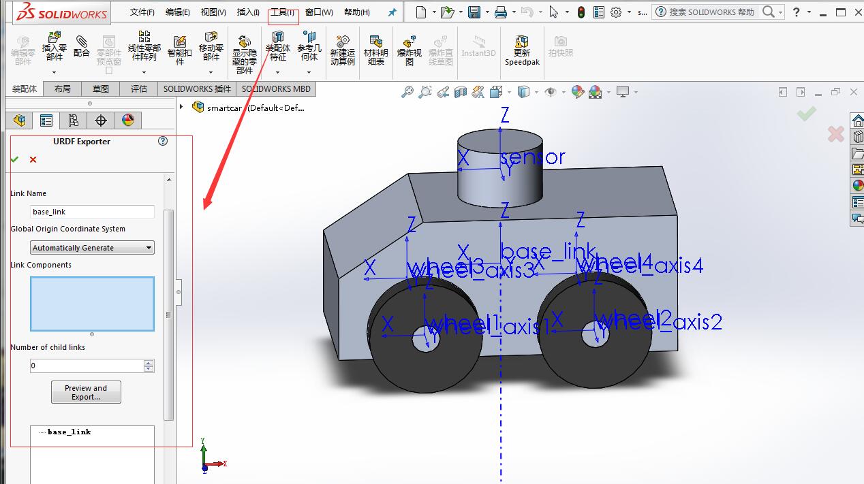Open the Reference Geometry dropdown arrow
Viewport: 864px width, 484px height.
tap(309, 71)
